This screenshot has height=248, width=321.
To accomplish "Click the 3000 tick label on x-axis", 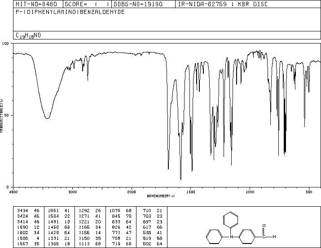I will [72, 192].
